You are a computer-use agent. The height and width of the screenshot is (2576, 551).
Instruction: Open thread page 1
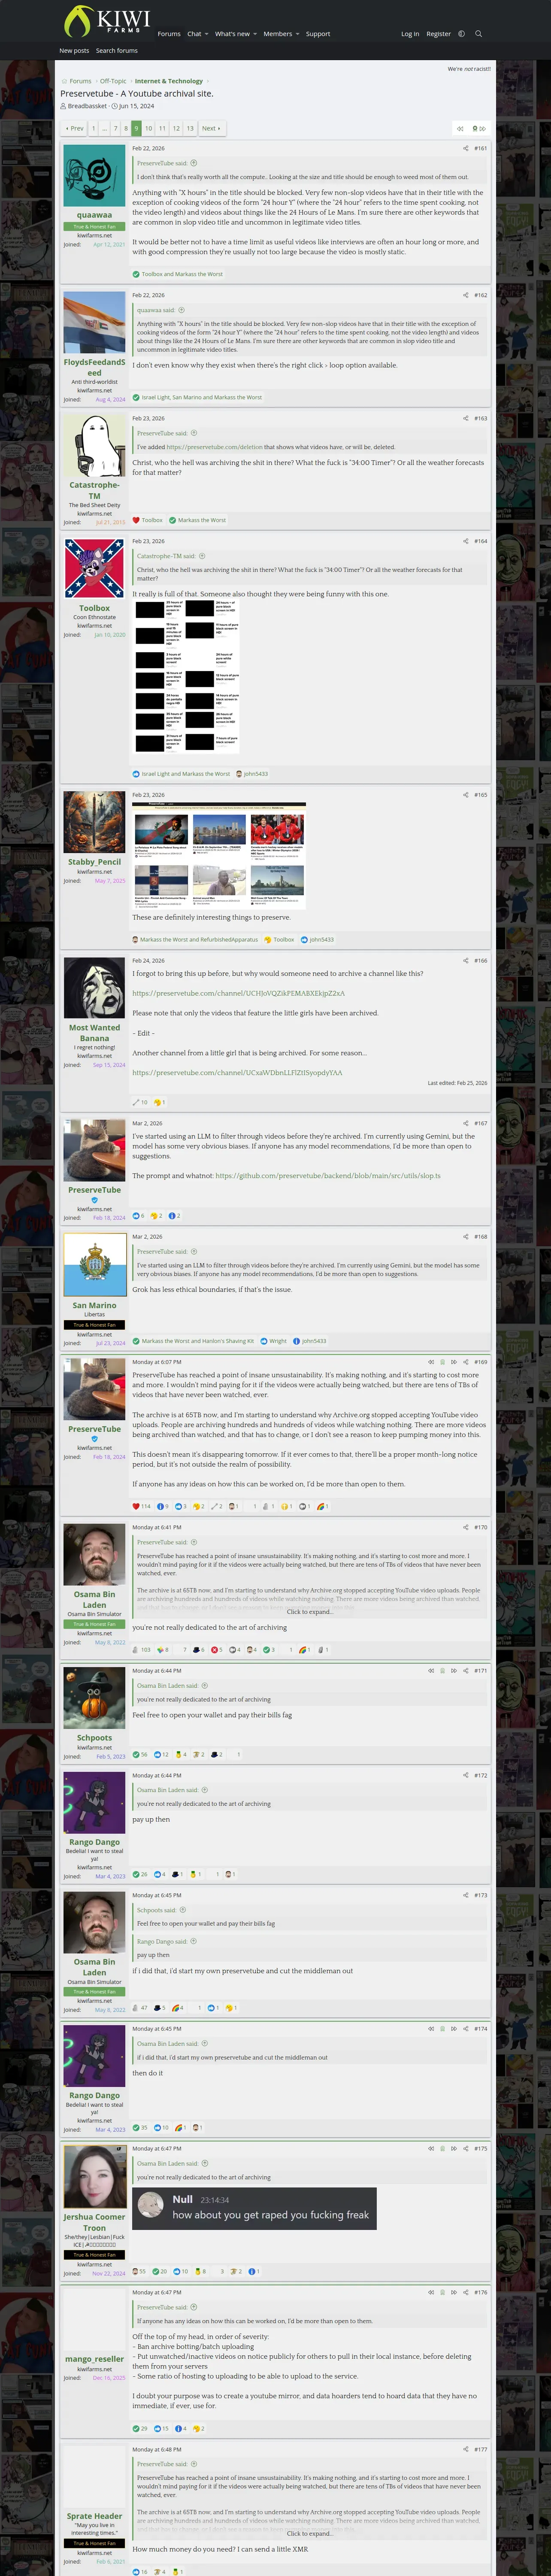[93, 128]
